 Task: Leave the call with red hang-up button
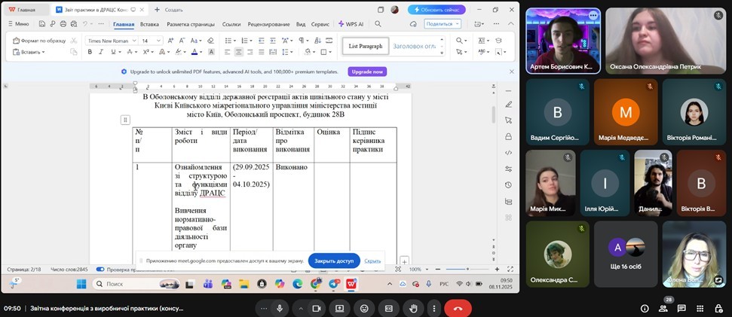pos(458,309)
